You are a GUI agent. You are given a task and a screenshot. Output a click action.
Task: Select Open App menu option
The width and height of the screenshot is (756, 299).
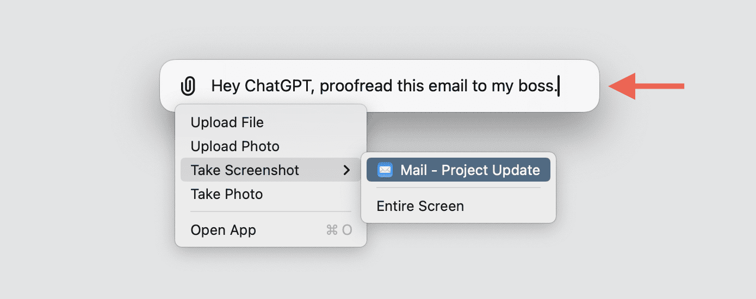point(223,230)
